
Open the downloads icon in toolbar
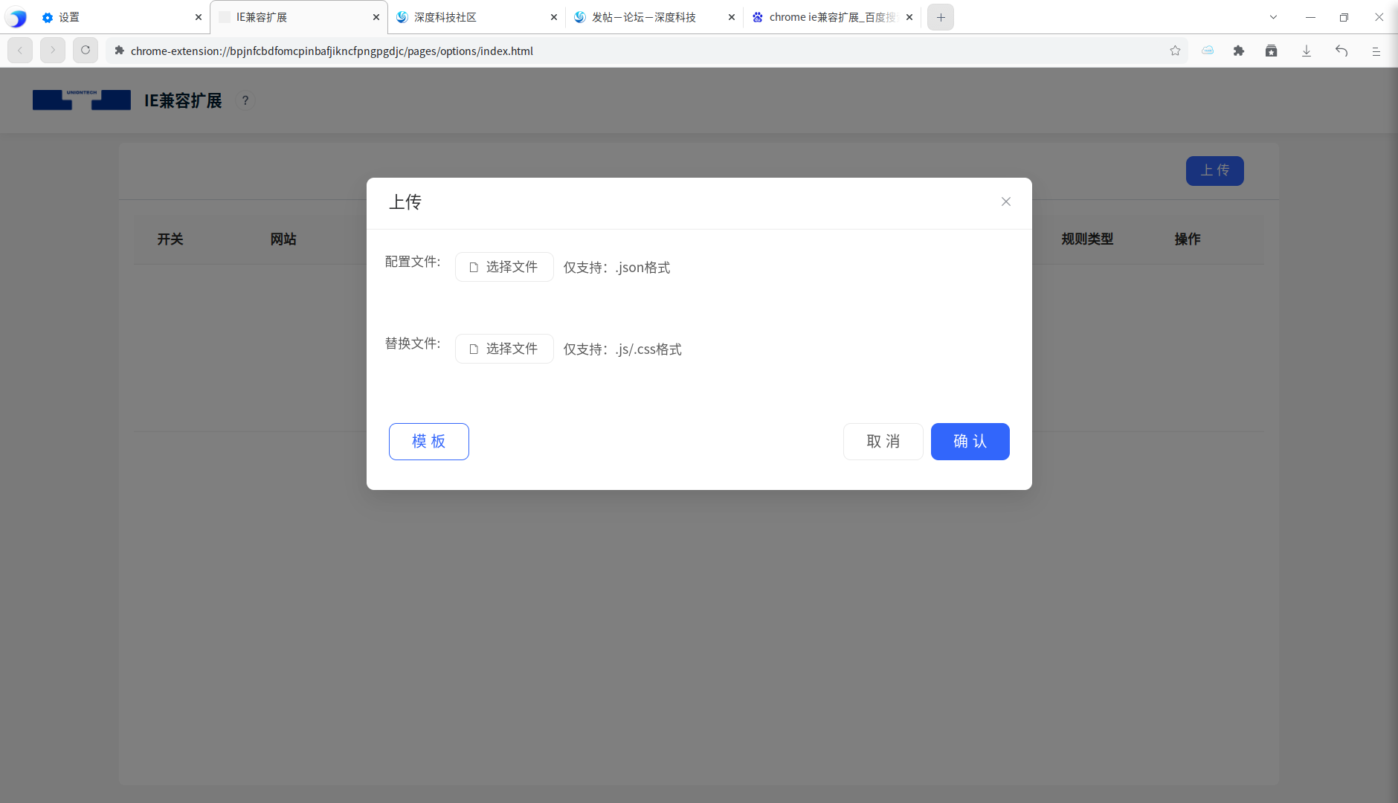(1306, 51)
